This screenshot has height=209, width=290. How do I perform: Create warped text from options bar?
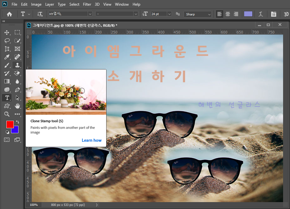pos(261,14)
